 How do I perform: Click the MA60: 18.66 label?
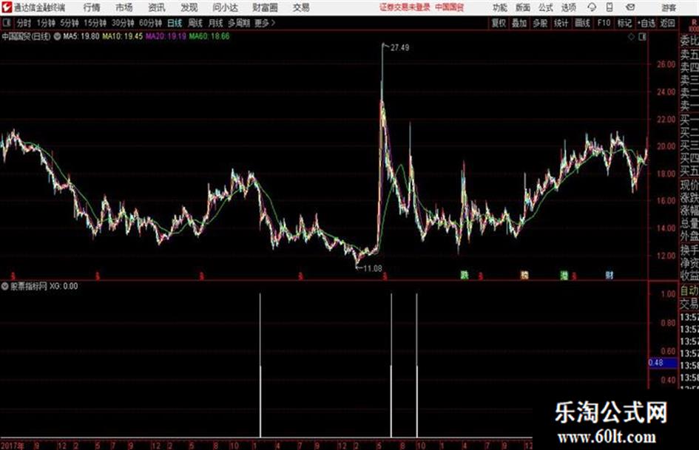(x=209, y=36)
